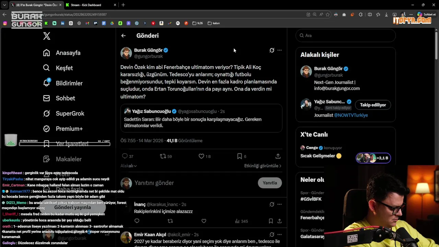Click the back arrow next to Gönderi
Image resolution: width=439 pixels, height=247 pixels.
123,36
